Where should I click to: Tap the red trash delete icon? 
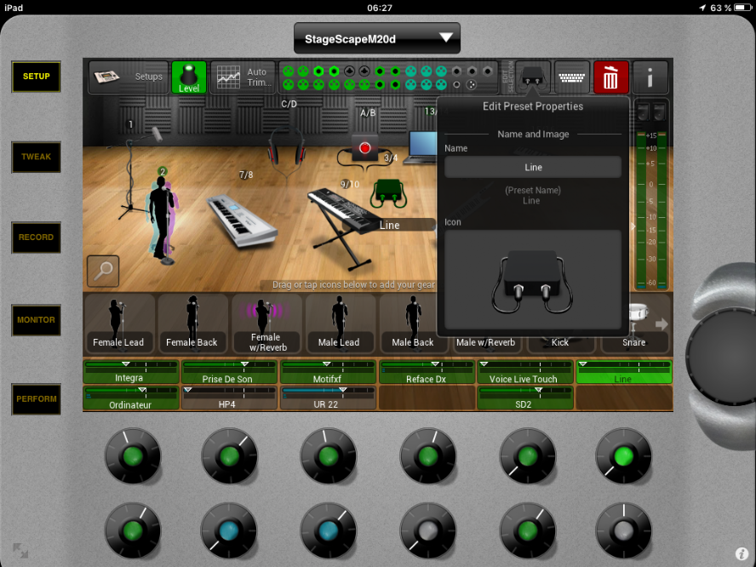(610, 77)
